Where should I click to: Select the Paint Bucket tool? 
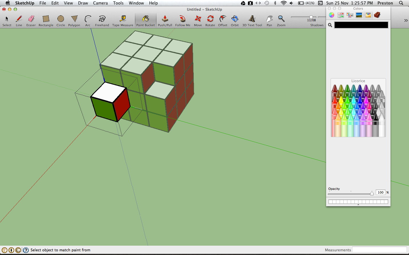point(145,18)
